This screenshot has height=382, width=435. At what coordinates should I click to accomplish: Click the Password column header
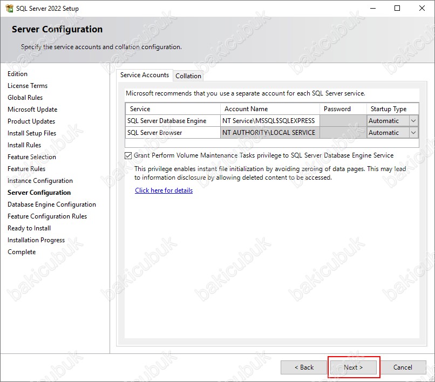pos(343,109)
